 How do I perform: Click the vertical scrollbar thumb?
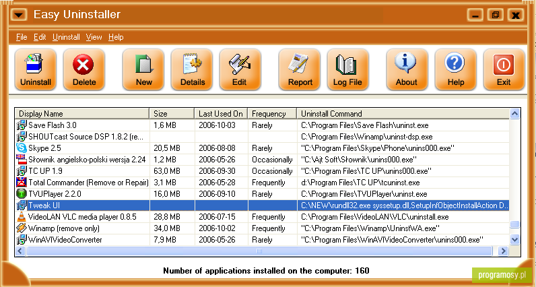515,224
